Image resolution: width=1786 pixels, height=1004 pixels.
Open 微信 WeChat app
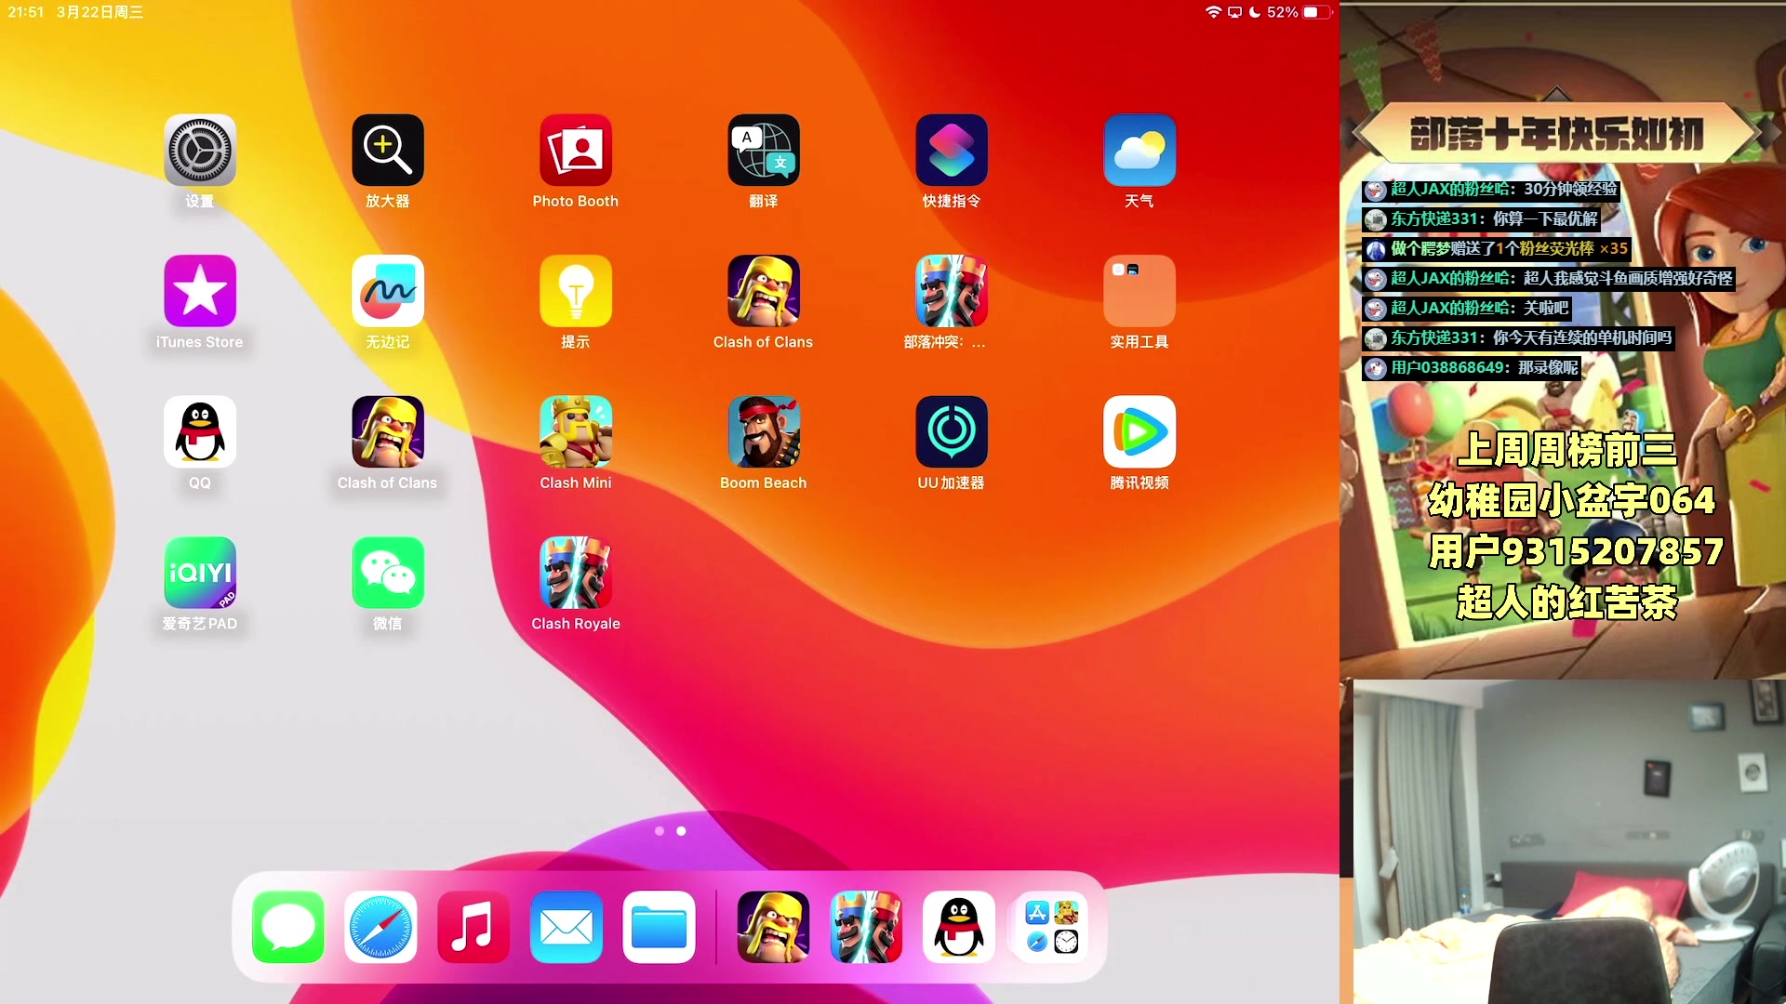pyautogui.click(x=388, y=573)
